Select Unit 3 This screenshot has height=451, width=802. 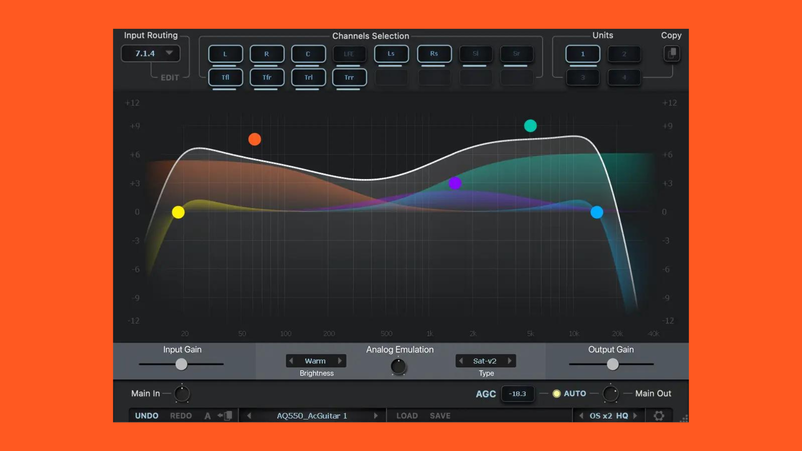(x=583, y=77)
